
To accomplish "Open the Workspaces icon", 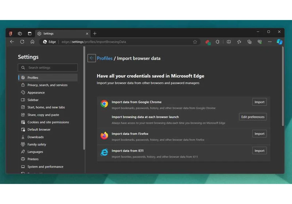I will [x=20, y=34].
